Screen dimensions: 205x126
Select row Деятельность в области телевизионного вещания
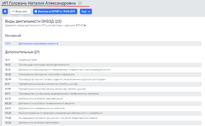tap(103, 104)
